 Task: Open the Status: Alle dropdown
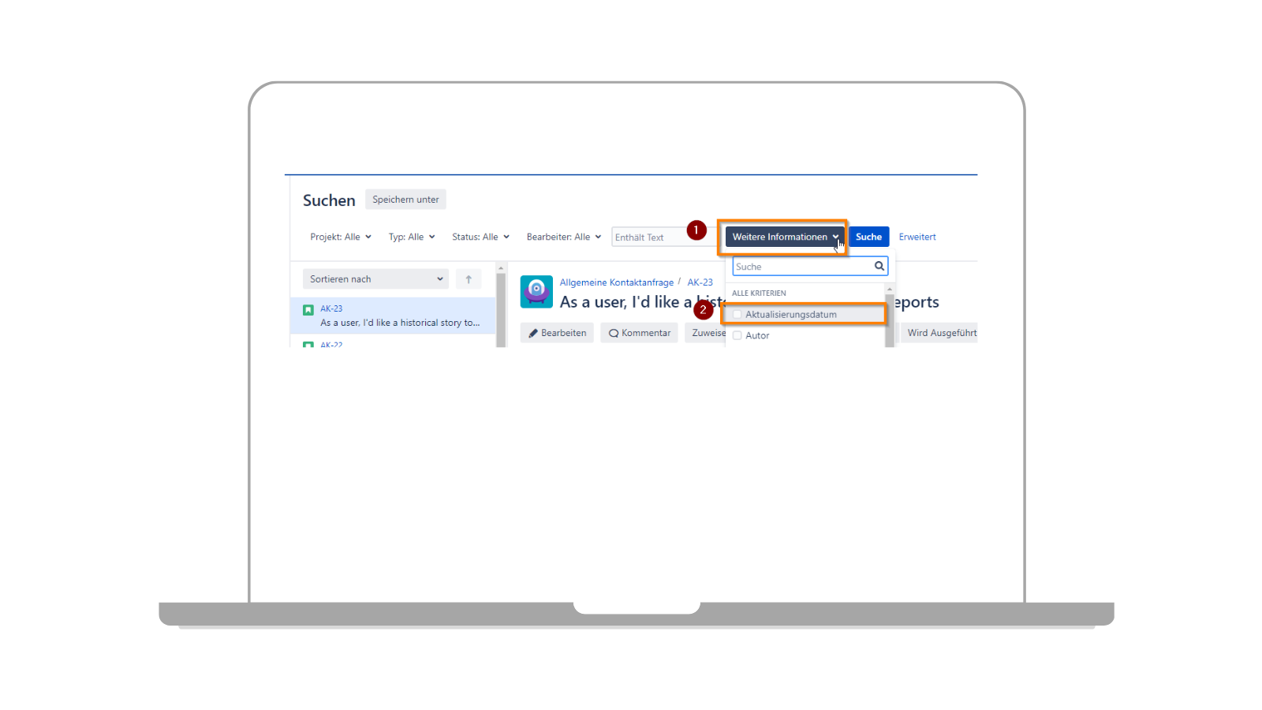pyautogui.click(x=480, y=237)
